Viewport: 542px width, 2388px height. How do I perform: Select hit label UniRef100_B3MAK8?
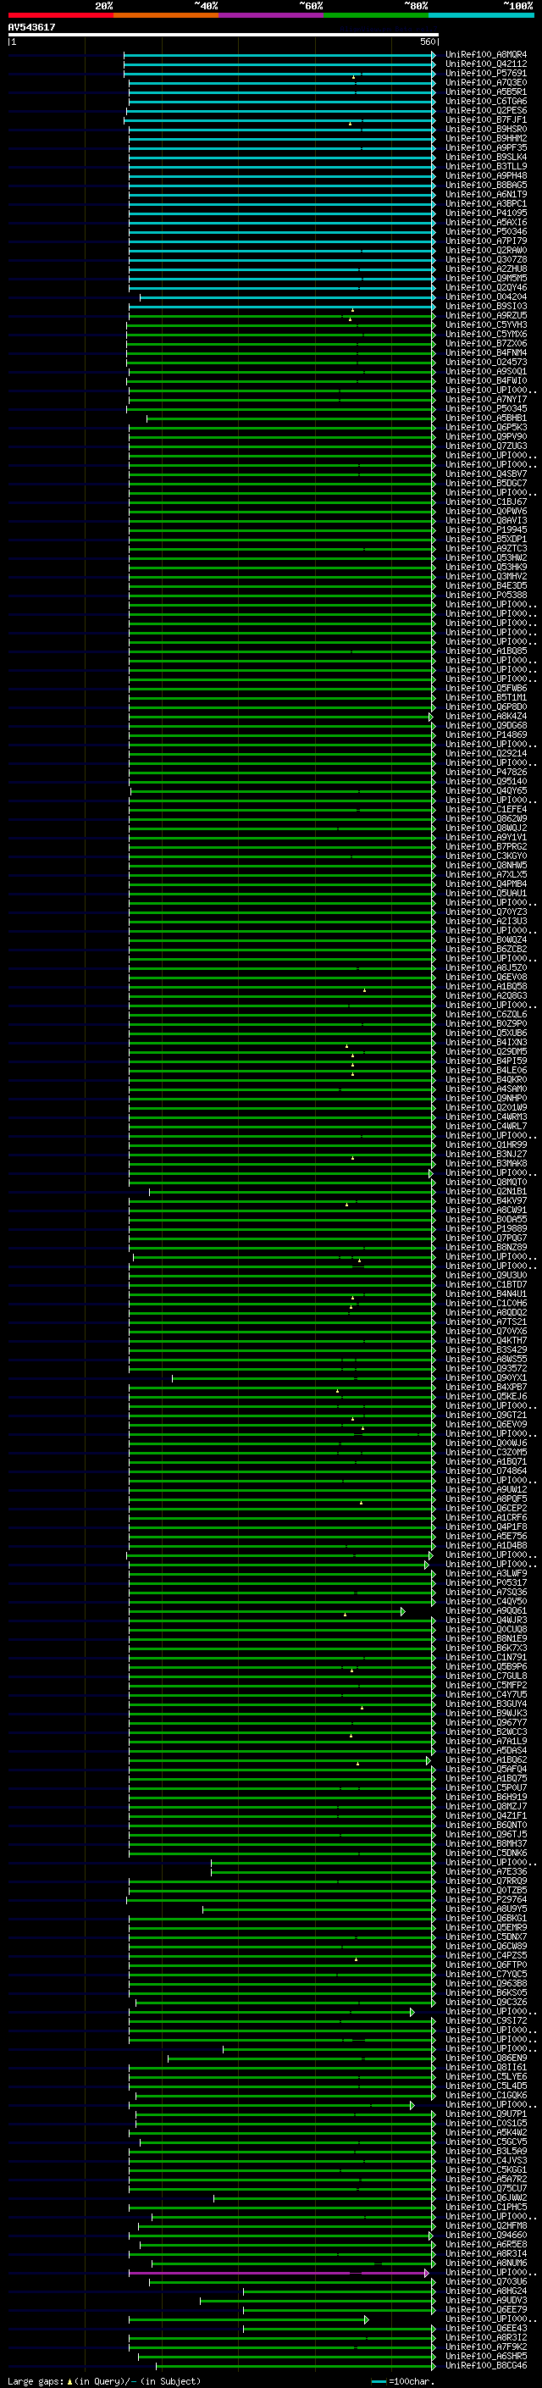[x=486, y=1163]
